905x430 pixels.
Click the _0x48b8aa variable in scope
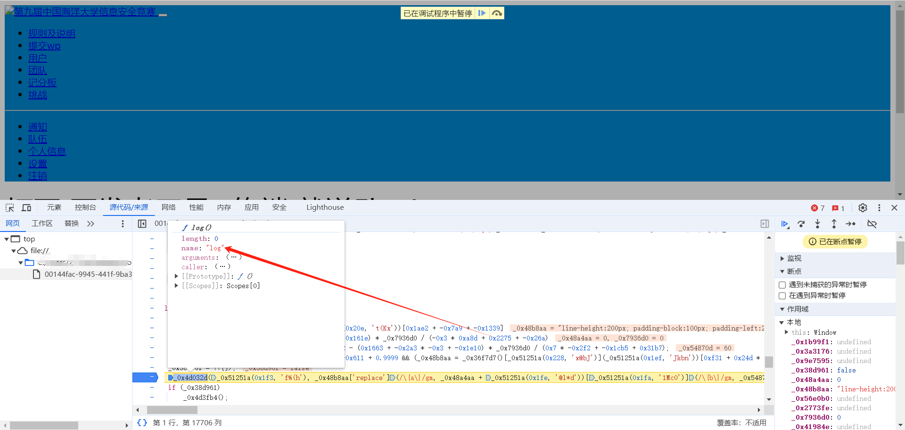[x=812, y=389]
